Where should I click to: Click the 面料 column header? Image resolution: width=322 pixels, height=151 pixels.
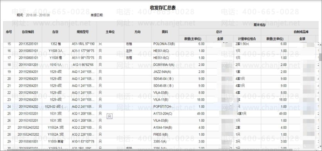pyautogui.click(x=165, y=32)
